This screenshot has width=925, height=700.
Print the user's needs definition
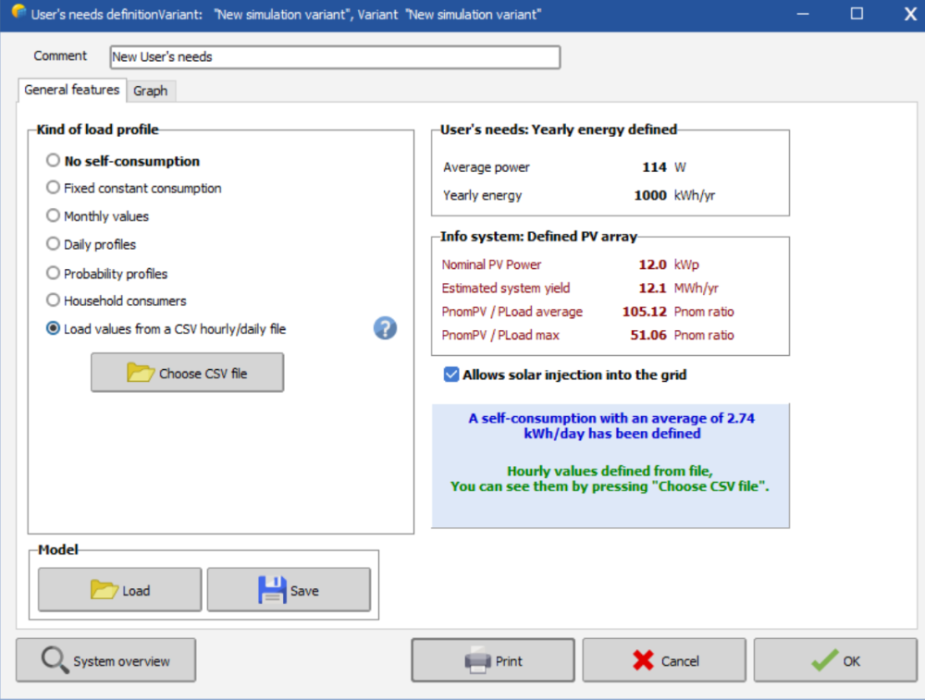[492, 661]
